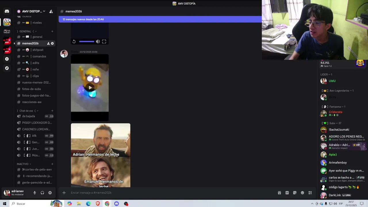The image size is (368, 207).
Task: Create invite for memes2026 channel
Action: (x=48, y=43)
